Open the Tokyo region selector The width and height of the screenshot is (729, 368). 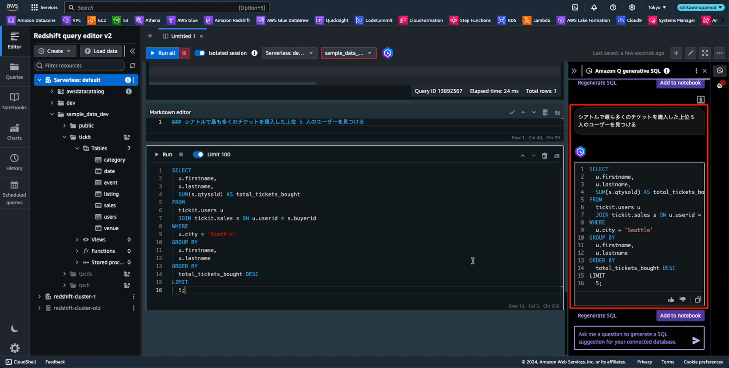coord(657,7)
